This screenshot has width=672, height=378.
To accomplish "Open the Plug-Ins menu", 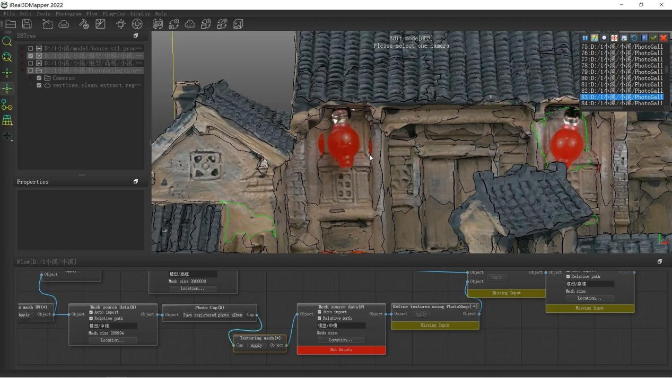I will pos(113,14).
